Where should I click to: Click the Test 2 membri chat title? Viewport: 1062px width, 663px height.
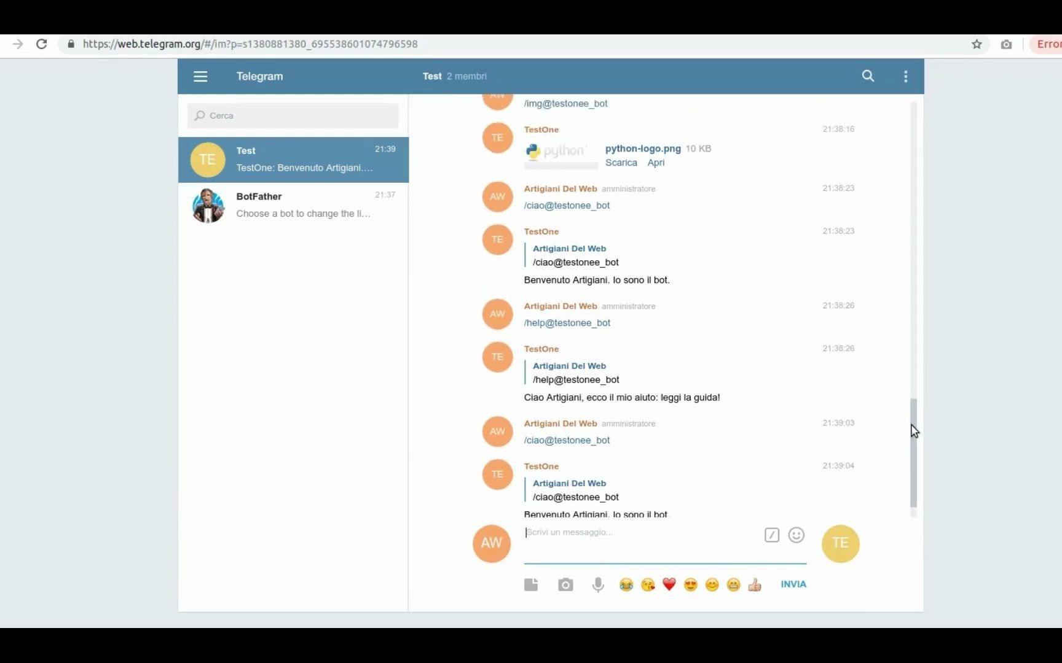454,76
